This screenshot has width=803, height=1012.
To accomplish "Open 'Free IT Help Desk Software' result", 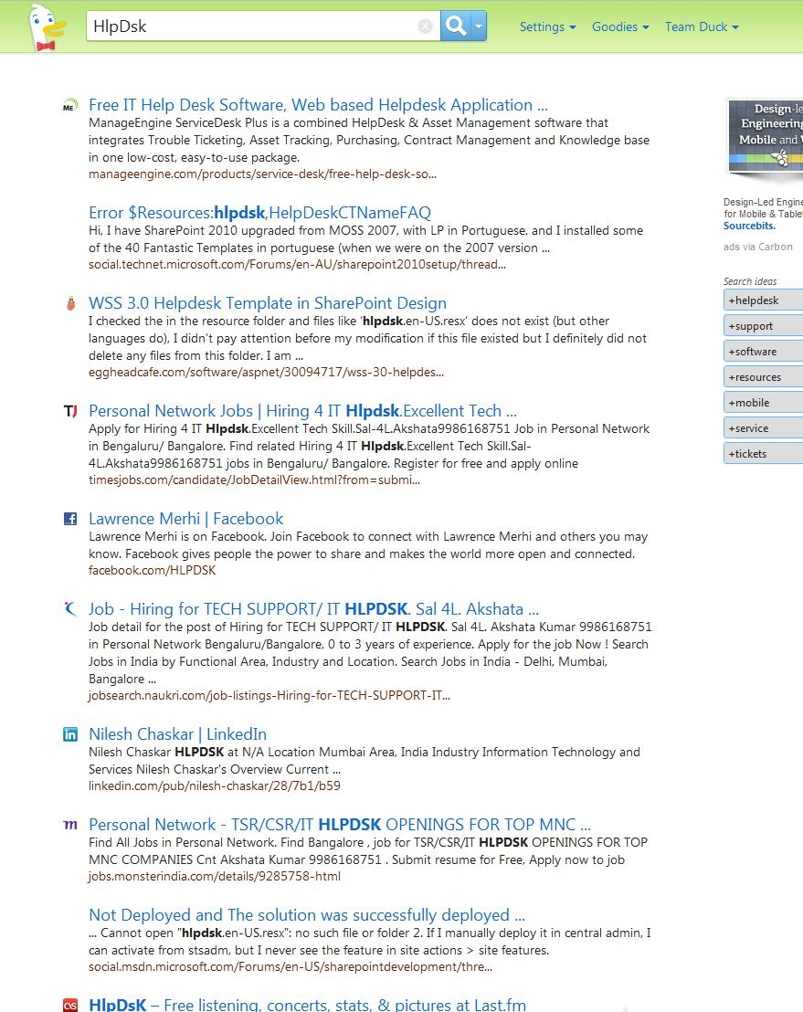I will [318, 104].
